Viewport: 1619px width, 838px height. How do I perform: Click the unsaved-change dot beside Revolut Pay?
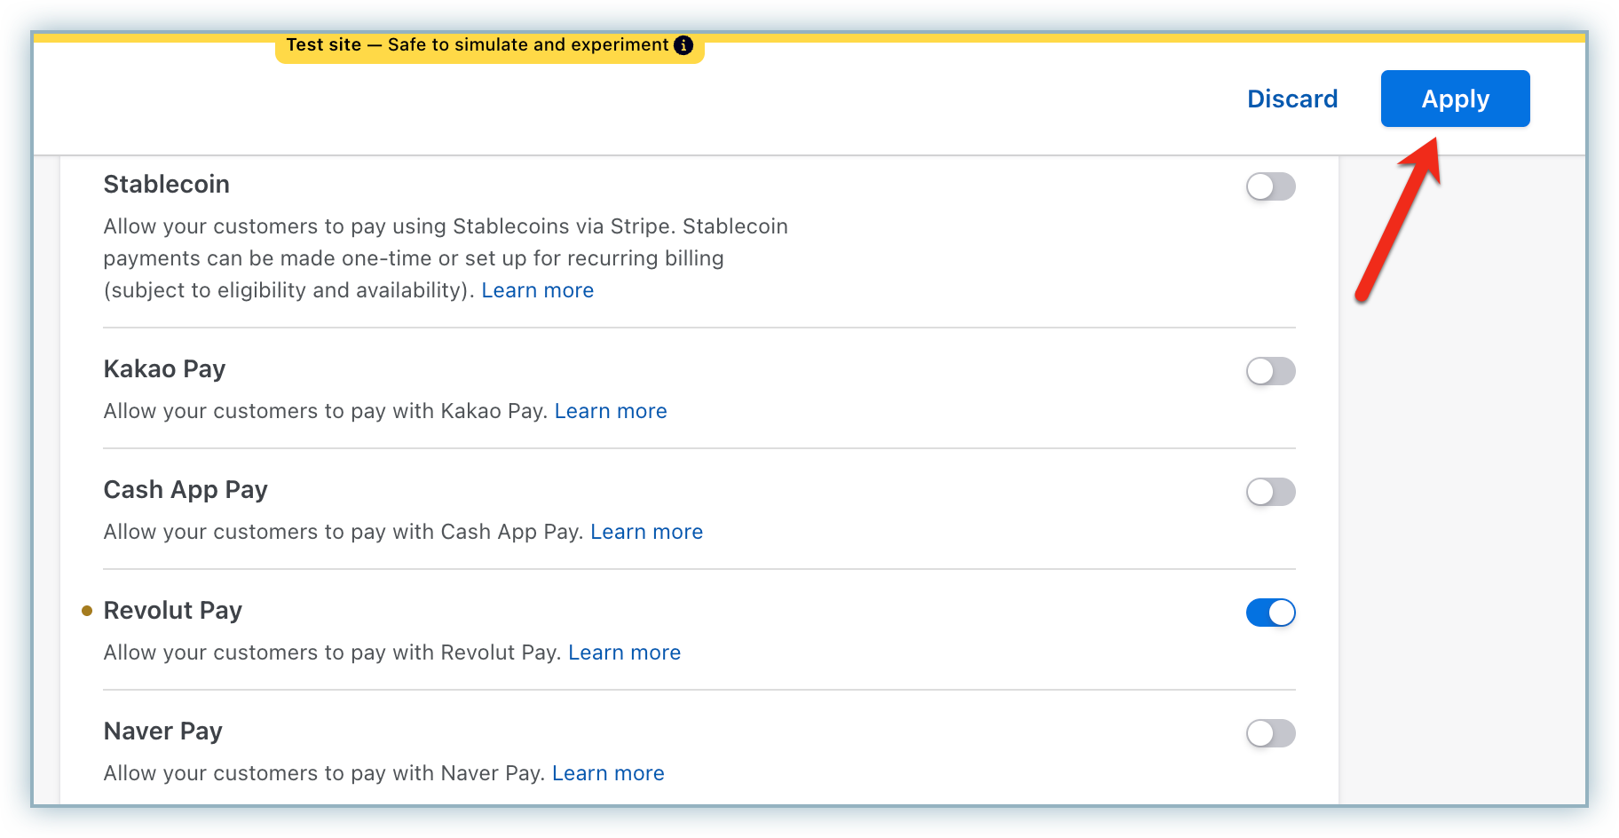(x=87, y=611)
